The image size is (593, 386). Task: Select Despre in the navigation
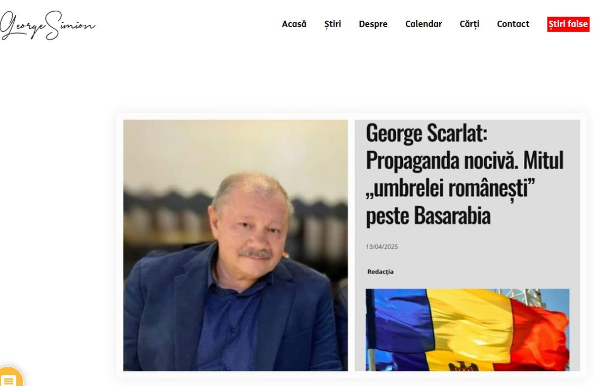(373, 24)
